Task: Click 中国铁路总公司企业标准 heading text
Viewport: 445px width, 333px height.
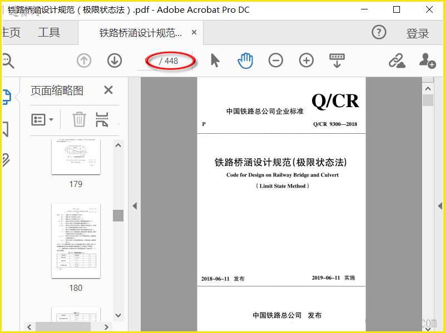Action: [265, 112]
